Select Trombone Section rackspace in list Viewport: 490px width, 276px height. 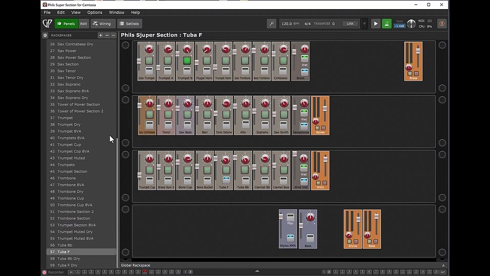click(x=74, y=218)
